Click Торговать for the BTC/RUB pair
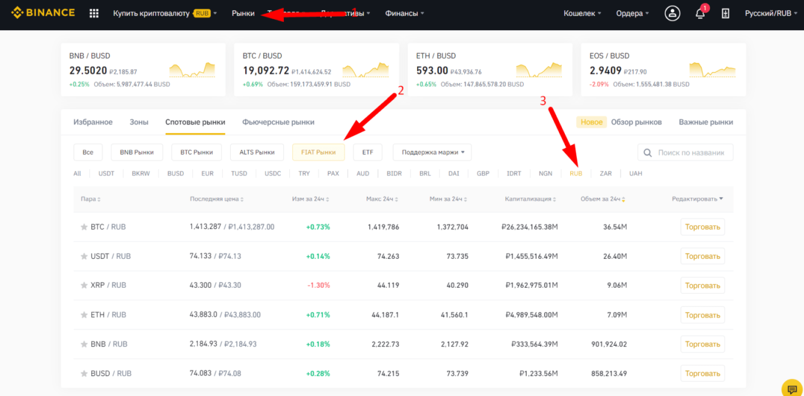Image resolution: width=804 pixels, height=396 pixels. click(702, 227)
